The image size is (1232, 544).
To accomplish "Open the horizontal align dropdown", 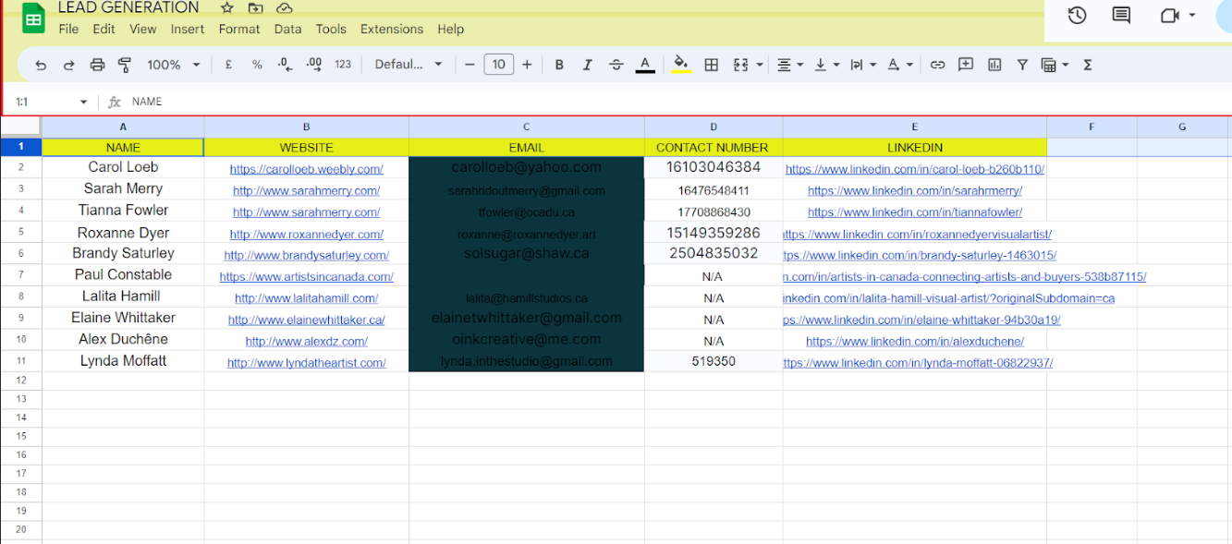I will [x=789, y=65].
